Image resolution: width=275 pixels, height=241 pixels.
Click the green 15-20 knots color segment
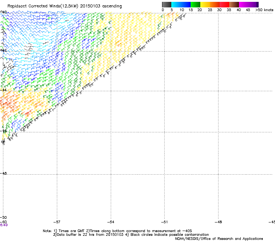tap(195, 4)
